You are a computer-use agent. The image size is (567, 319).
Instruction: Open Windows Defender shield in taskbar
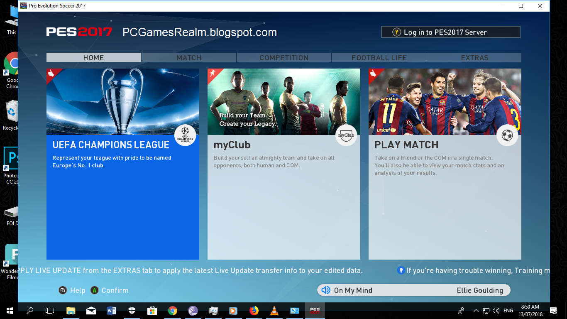pos(132,310)
